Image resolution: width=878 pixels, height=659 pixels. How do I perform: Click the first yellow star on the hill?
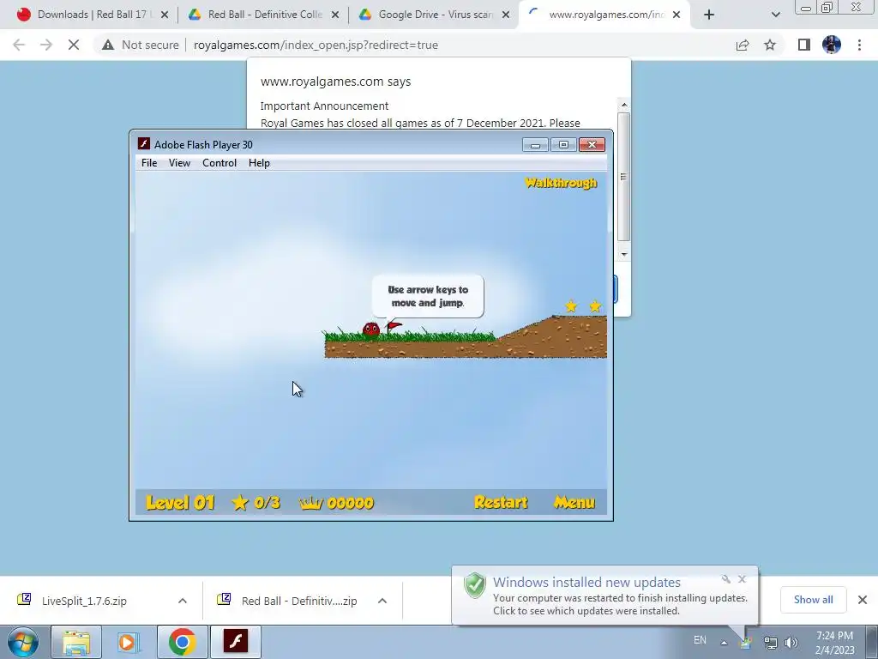pos(571,306)
